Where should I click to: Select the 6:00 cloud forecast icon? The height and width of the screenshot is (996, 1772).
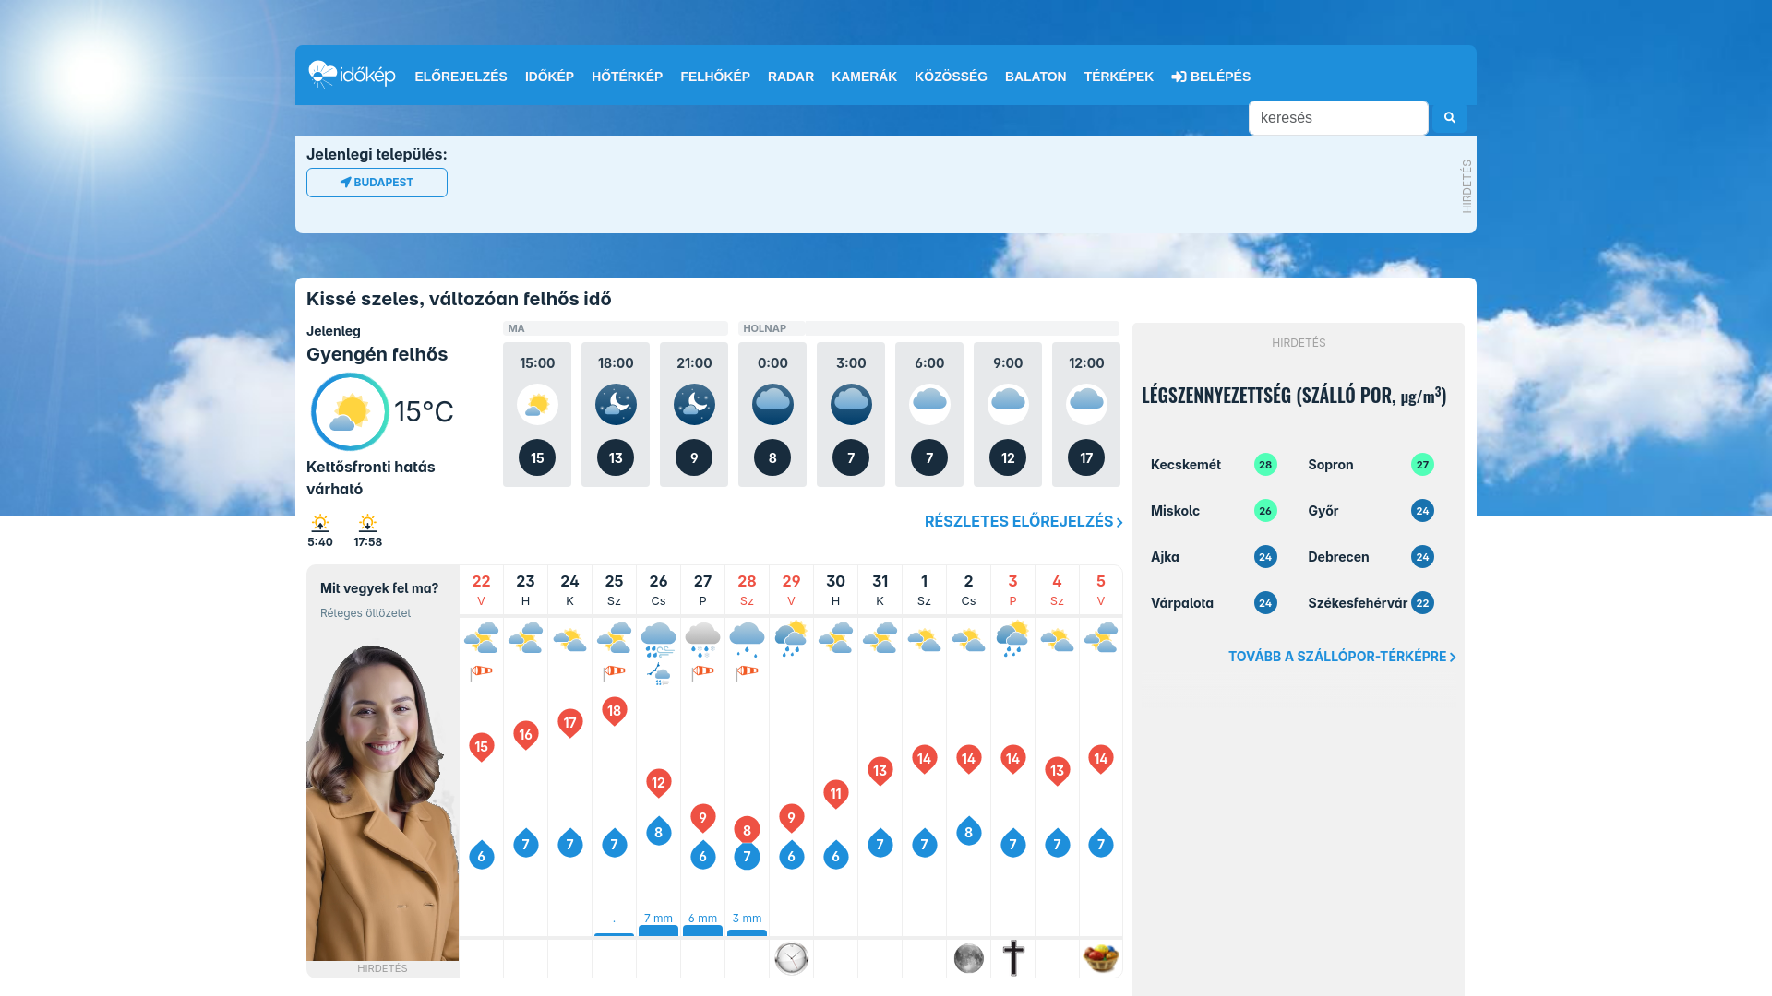[x=929, y=404]
